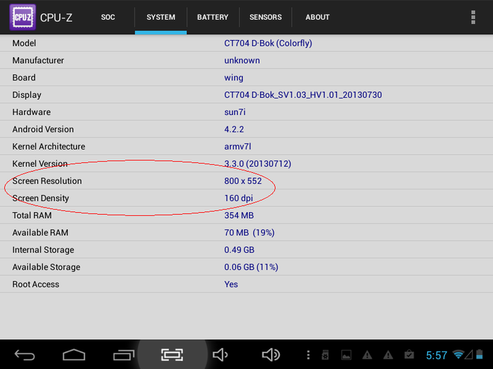Tap the Screen Resolution row
The width and height of the screenshot is (493, 369).
click(x=246, y=181)
